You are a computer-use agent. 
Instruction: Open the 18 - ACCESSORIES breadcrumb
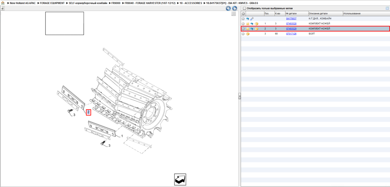(x=191, y=3)
